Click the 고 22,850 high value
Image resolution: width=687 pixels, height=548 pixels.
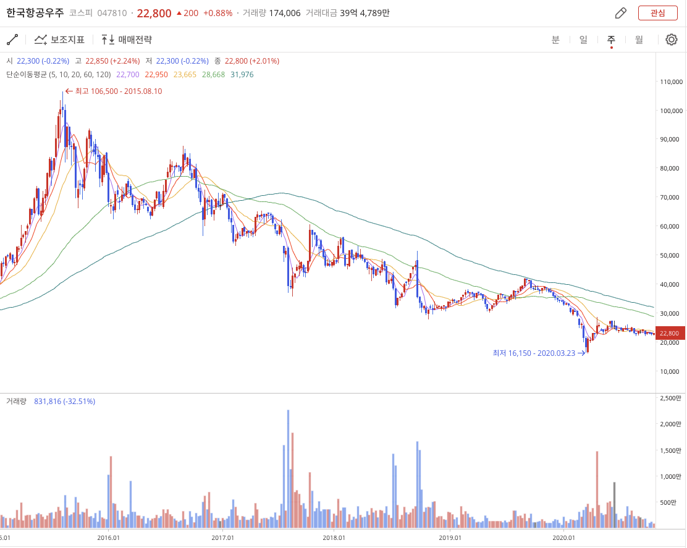pyautogui.click(x=107, y=61)
